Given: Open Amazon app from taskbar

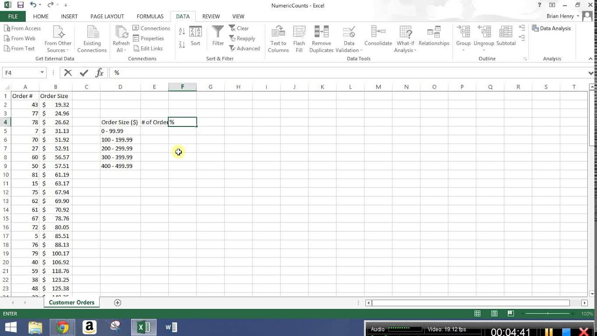Looking at the screenshot, I should click(x=89, y=328).
